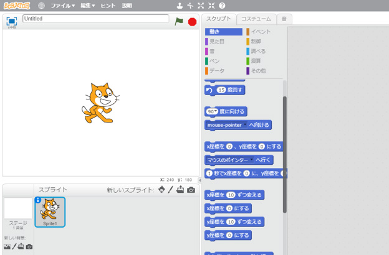Click the x座標を 0 にする block
The width and height of the screenshot is (389, 255).
coord(228,208)
